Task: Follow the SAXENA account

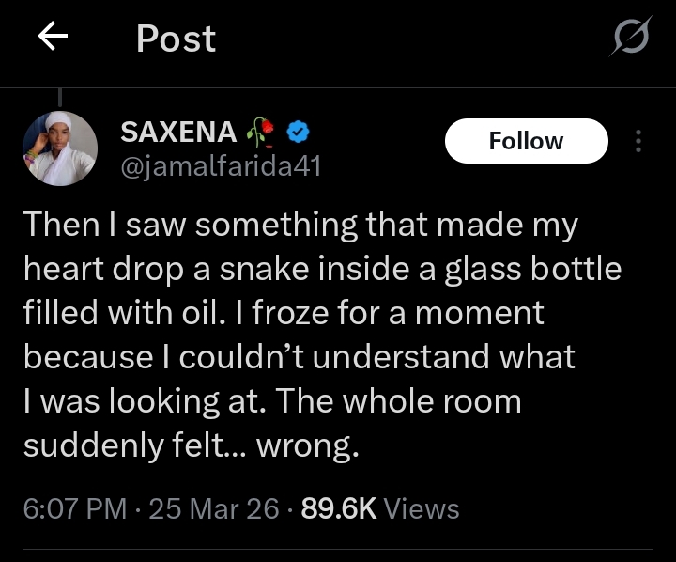Action: [x=526, y=141]
